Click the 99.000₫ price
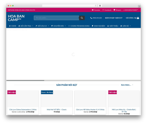147x124 pixels. point(57,112)
